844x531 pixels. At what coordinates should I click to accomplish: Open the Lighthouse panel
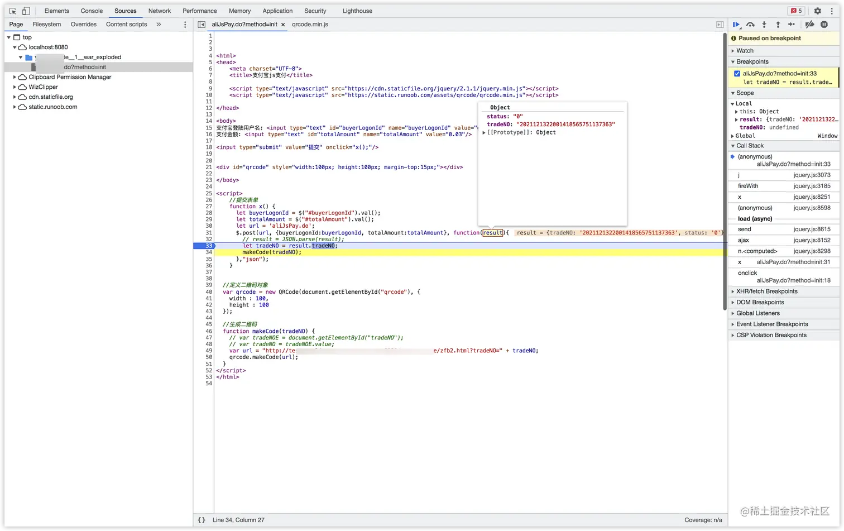[x=357, y=11]
